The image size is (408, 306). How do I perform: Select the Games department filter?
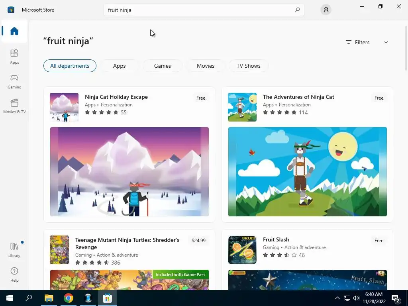pyautogui.click(x=163, y=66)
